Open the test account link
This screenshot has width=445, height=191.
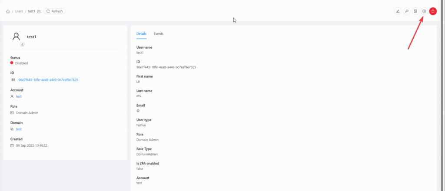(19, 96)
